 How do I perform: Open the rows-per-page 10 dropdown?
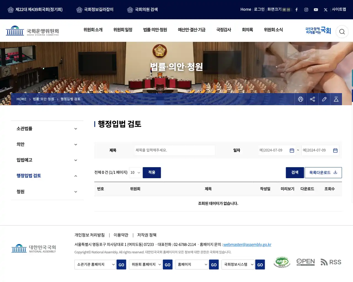point(135,173)
